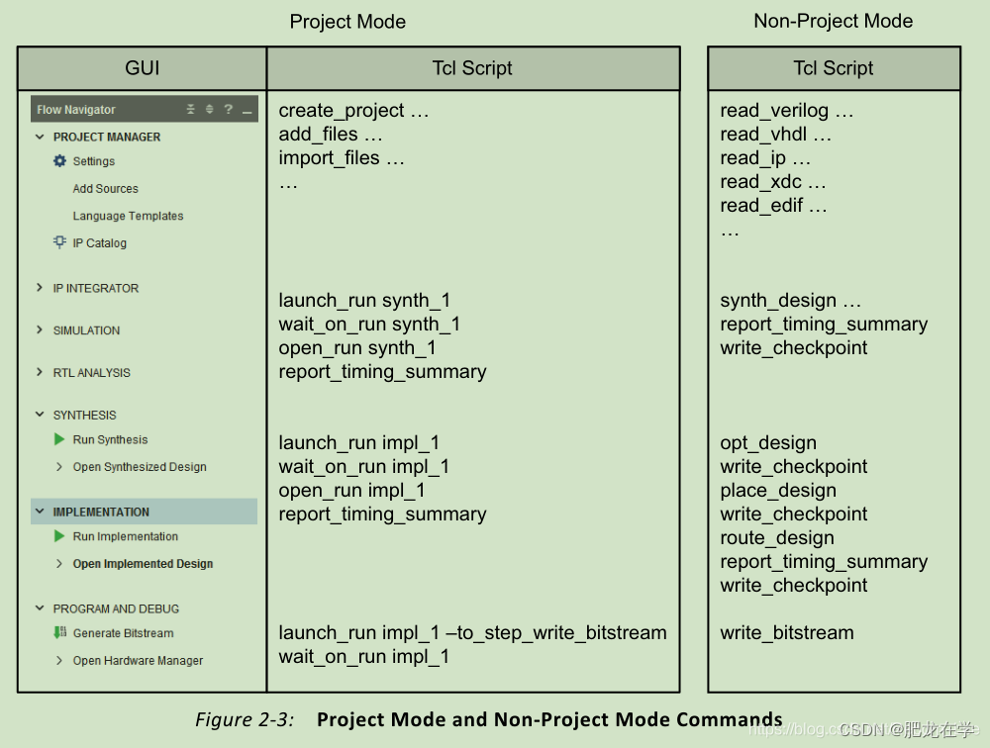Open Flow Navigator help with the question mark
This screenshot has height=748, width=990.
[x=228, y=109]
